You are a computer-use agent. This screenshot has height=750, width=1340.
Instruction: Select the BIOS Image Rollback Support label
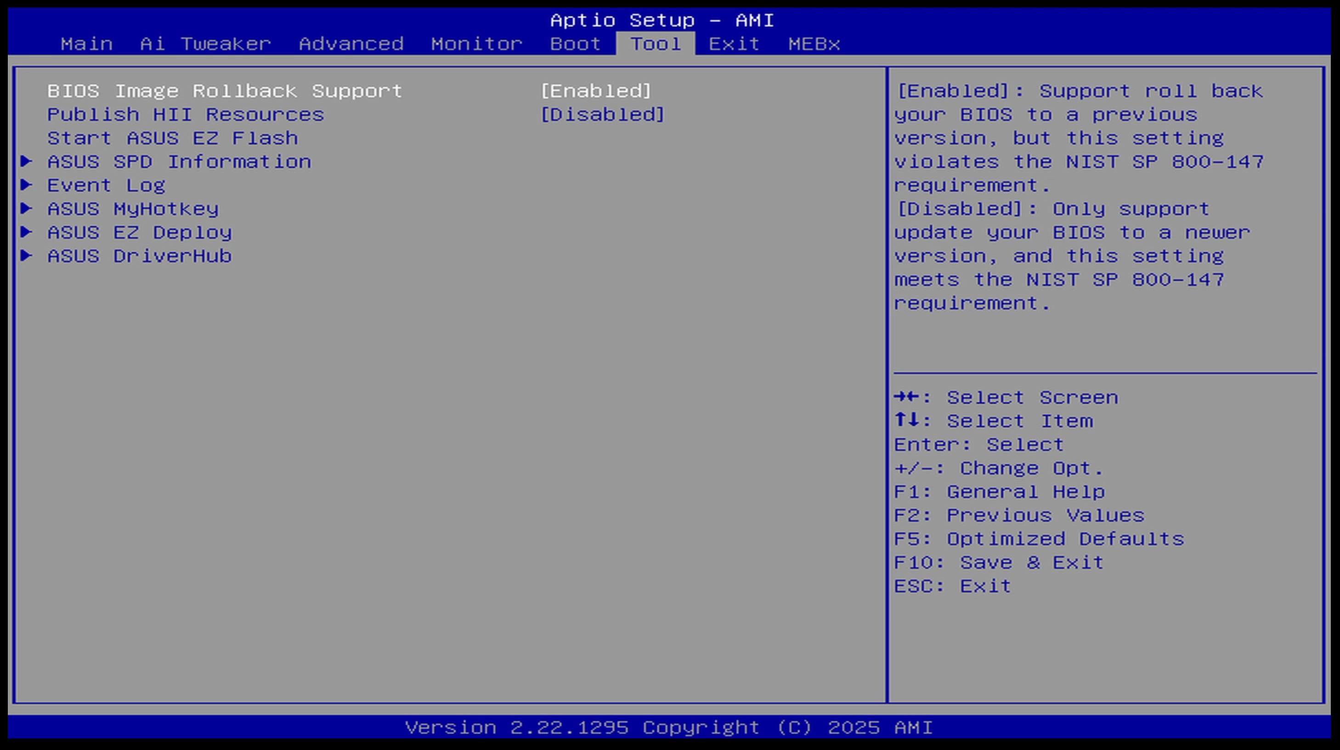[225, 91]
